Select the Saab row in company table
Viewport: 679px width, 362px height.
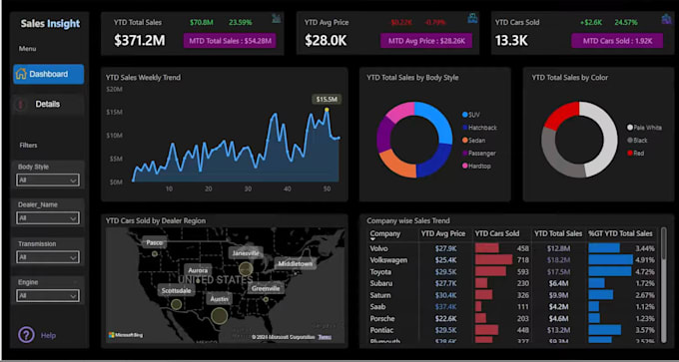(x=512, y=307)
